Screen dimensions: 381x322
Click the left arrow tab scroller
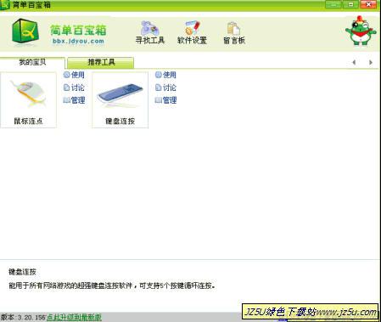354,62
